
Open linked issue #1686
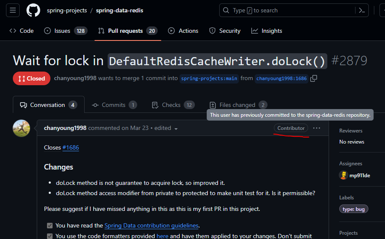tap(71, 148)
